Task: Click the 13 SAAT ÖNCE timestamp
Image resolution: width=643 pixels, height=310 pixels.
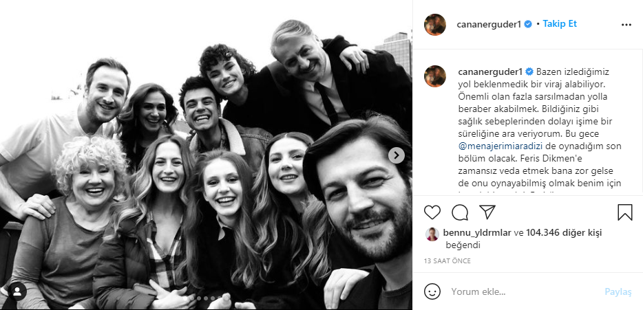Action: tap(447, 261)
